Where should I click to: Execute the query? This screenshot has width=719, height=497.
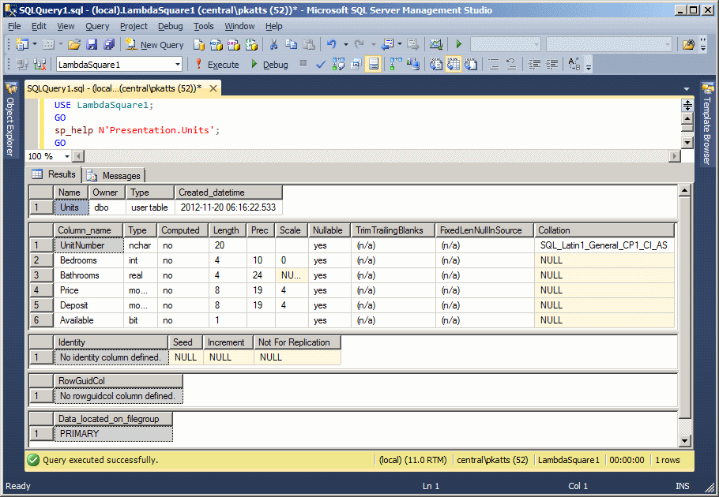[x=216, y=65]
